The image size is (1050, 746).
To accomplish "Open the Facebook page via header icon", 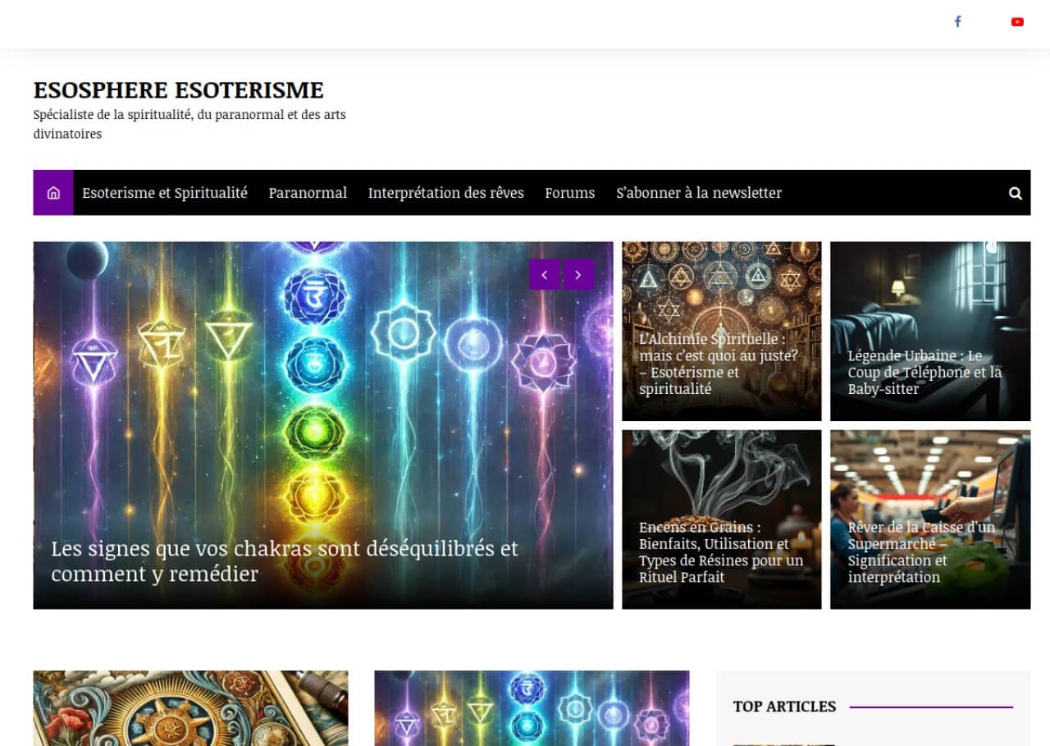I will tap(957, 21).
